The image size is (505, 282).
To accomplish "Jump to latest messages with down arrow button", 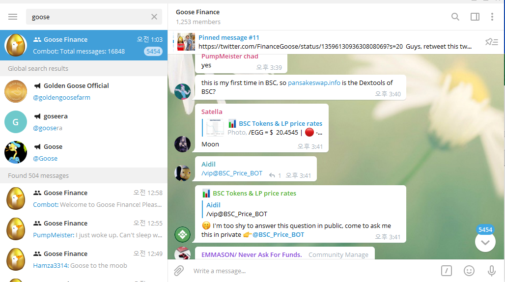I will pos(485,242).
